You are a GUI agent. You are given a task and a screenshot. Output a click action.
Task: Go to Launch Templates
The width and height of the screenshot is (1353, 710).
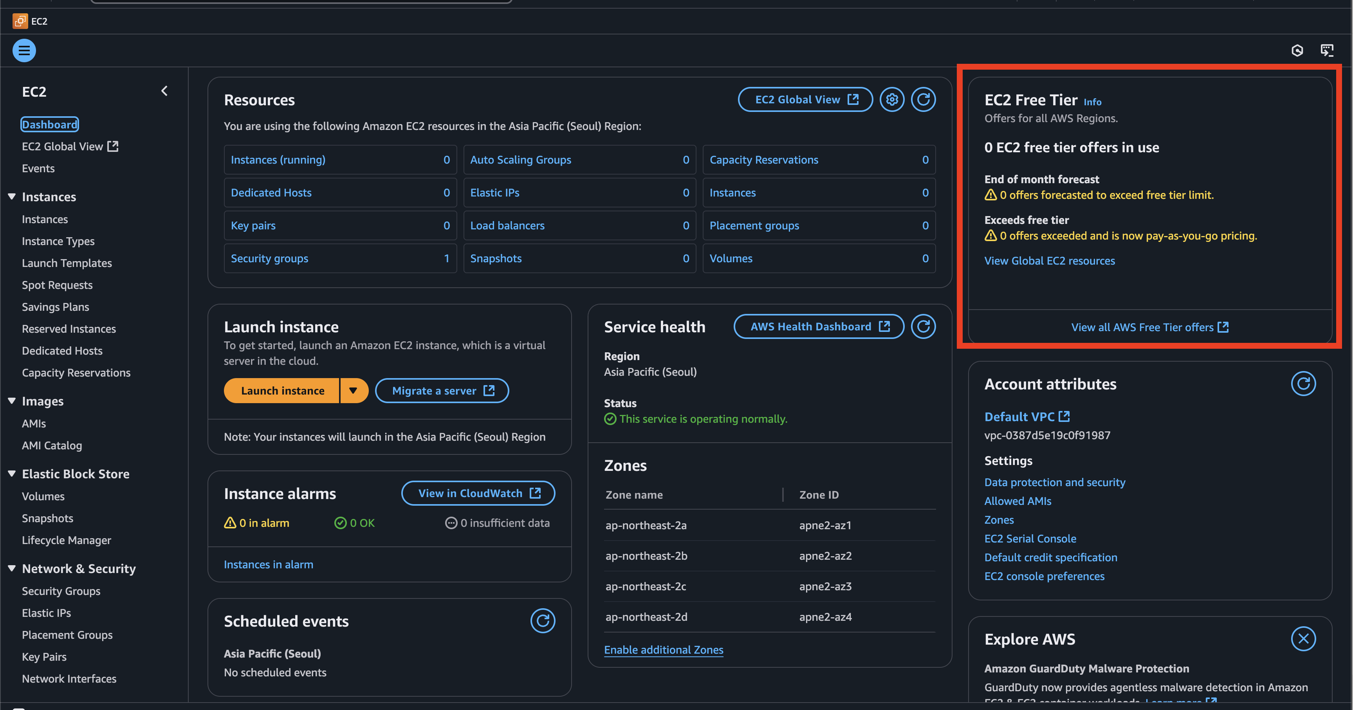67,263
